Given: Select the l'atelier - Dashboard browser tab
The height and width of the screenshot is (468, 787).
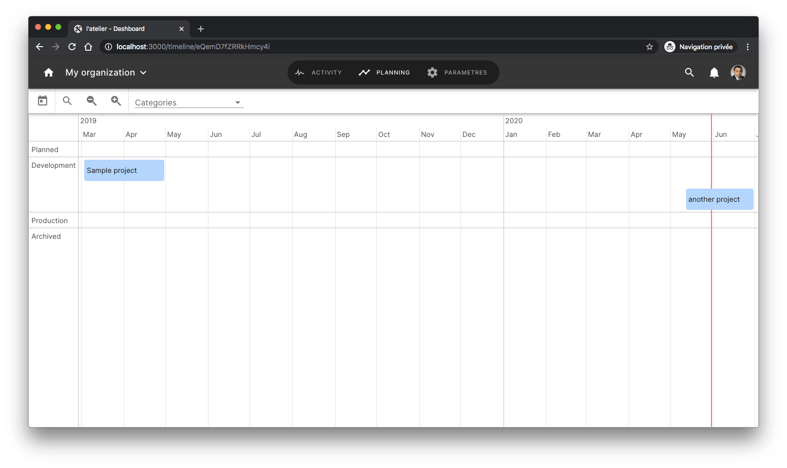Looking at the screenshot, I should tap(129, 29).
